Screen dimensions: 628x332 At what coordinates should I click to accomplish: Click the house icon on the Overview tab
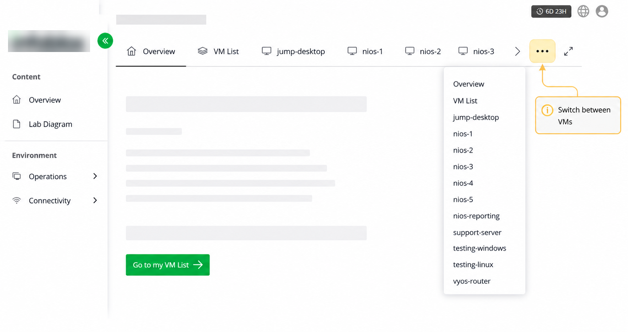(x=131, y=51)
